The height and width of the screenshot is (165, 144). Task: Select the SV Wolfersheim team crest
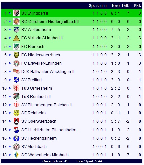point(16,30)
